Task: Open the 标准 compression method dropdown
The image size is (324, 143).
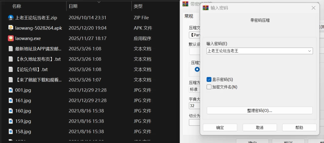Action: click(194, 89)
